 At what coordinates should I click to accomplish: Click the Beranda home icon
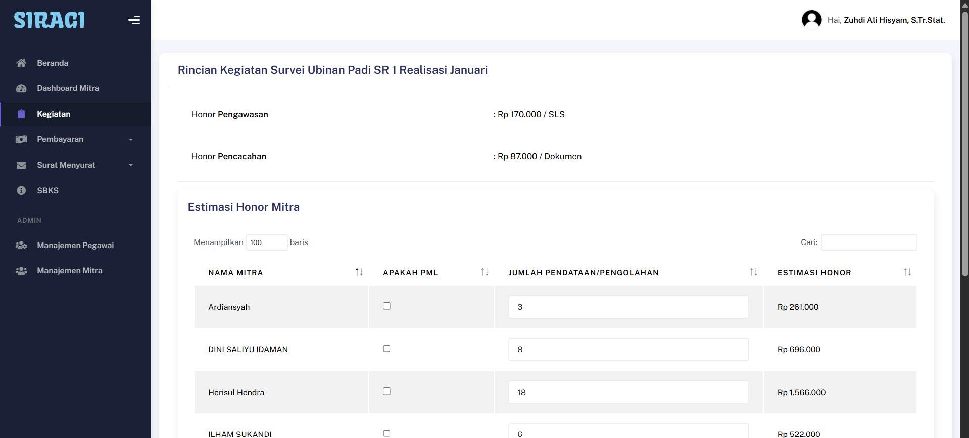pos(21,63)
